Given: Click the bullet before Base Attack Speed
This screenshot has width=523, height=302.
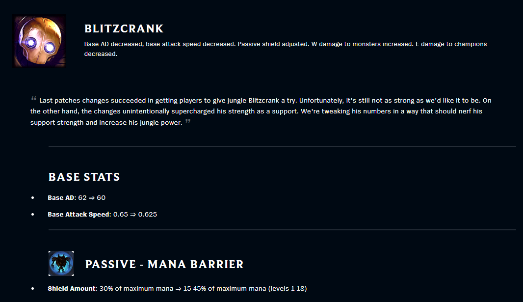Looking at the screenshot, I should [x=33, y=215].
